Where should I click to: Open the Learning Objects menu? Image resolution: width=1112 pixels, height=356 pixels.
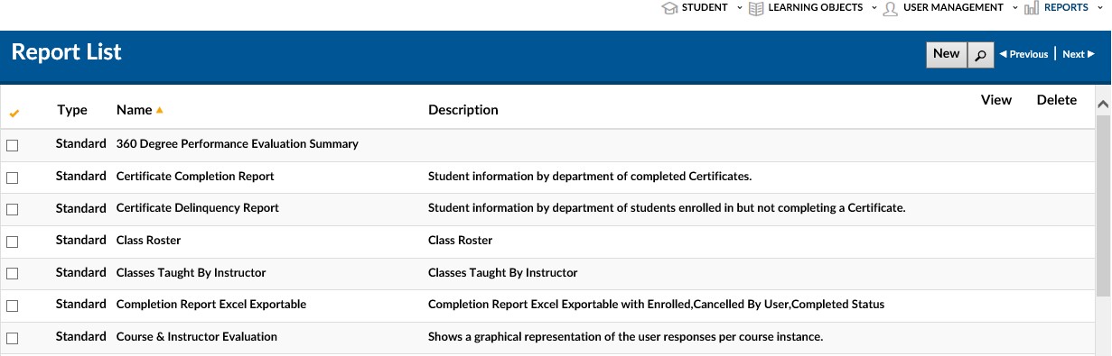[x=816, y=7]
